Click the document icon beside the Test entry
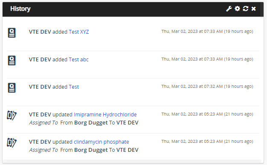This screenshot has height=165, width=267. [x=12, y=88]
